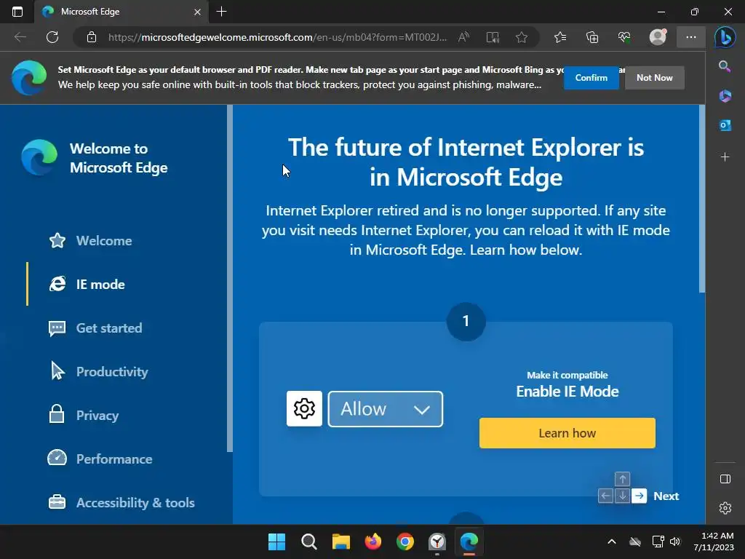Image resolution: width=745 pixels, height=559 pixels.
Task: Add a sidebar app with plus icon
Action: point(725,157)
